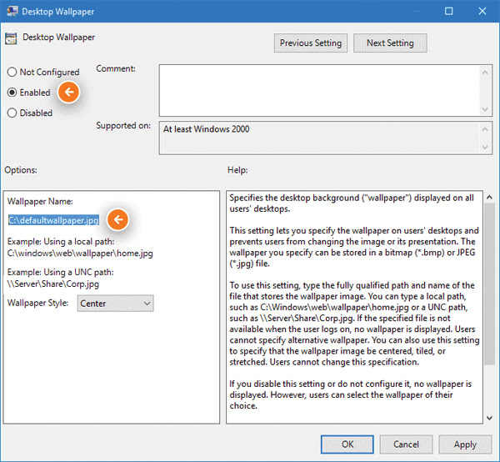
Task: Click the Previous Setting button
Action: 311,43
